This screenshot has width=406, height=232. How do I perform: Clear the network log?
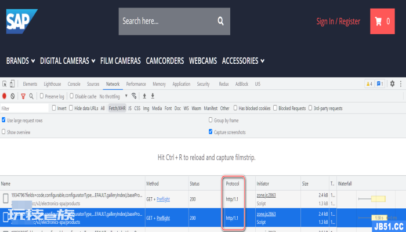[x=12, y=96]
